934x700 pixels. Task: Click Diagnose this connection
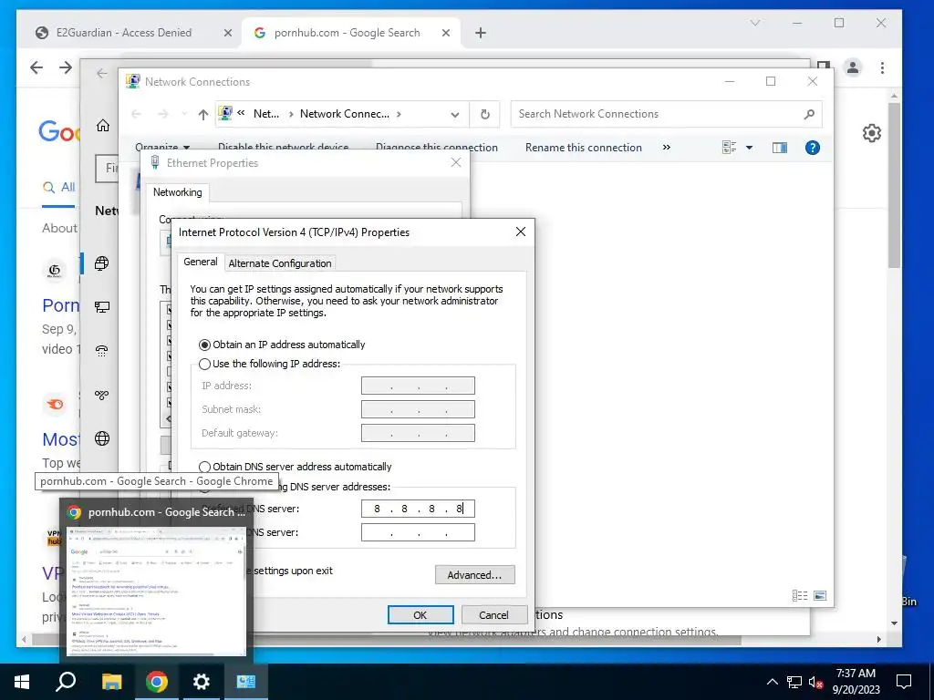coord(437,148)
